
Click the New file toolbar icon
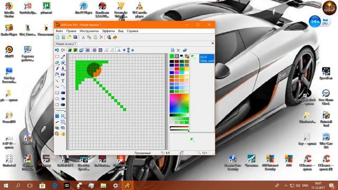pyautogui.click(x=58, y=37)
